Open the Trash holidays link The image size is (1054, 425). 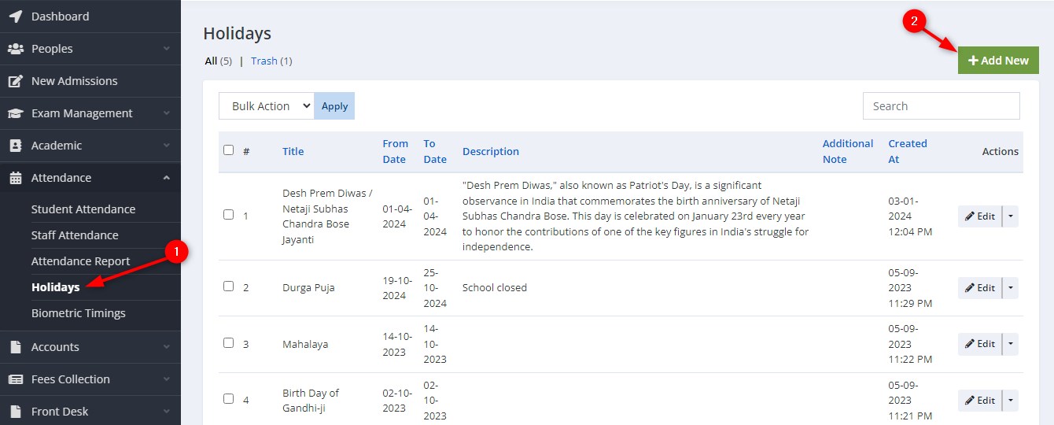click(x=264, y=61)
